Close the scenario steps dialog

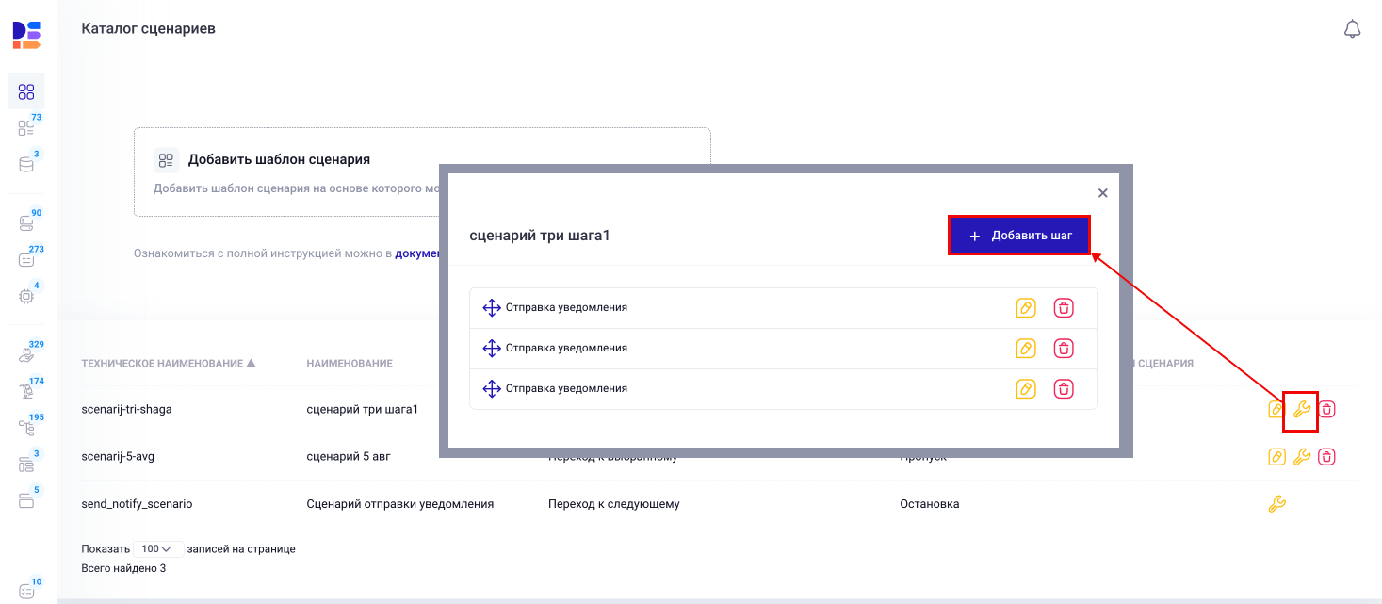coord(1102,193)
